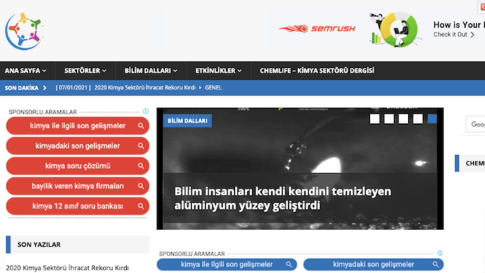Click 'bayilik veren kimya firmaları' sponsored search
485x273 pixels.
[78, 186]
